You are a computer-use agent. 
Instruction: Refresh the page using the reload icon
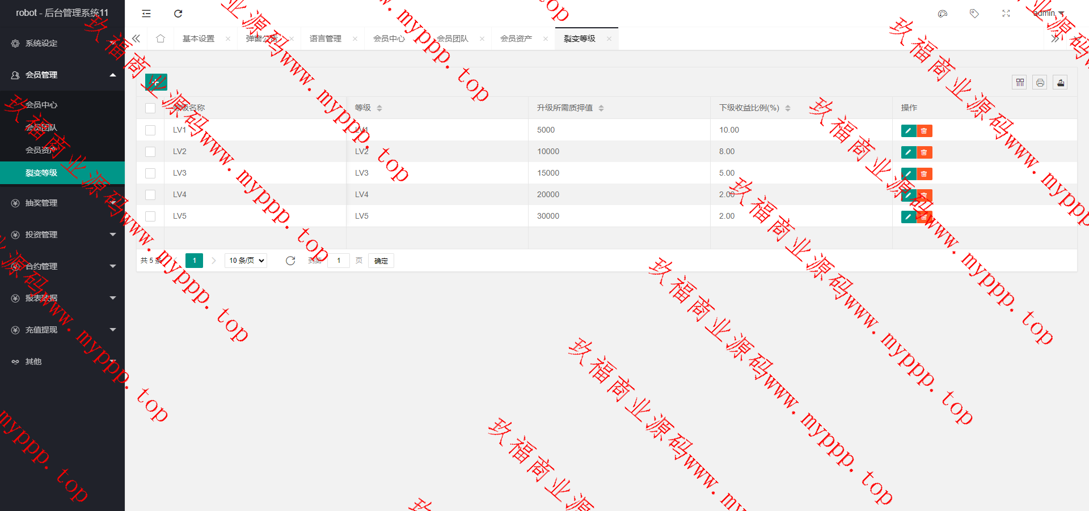[x=178, y=14]
